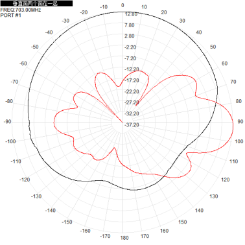Click the -12.20 radial scale value
This screenshot has width=245, height=245.
tap(132, 69)
